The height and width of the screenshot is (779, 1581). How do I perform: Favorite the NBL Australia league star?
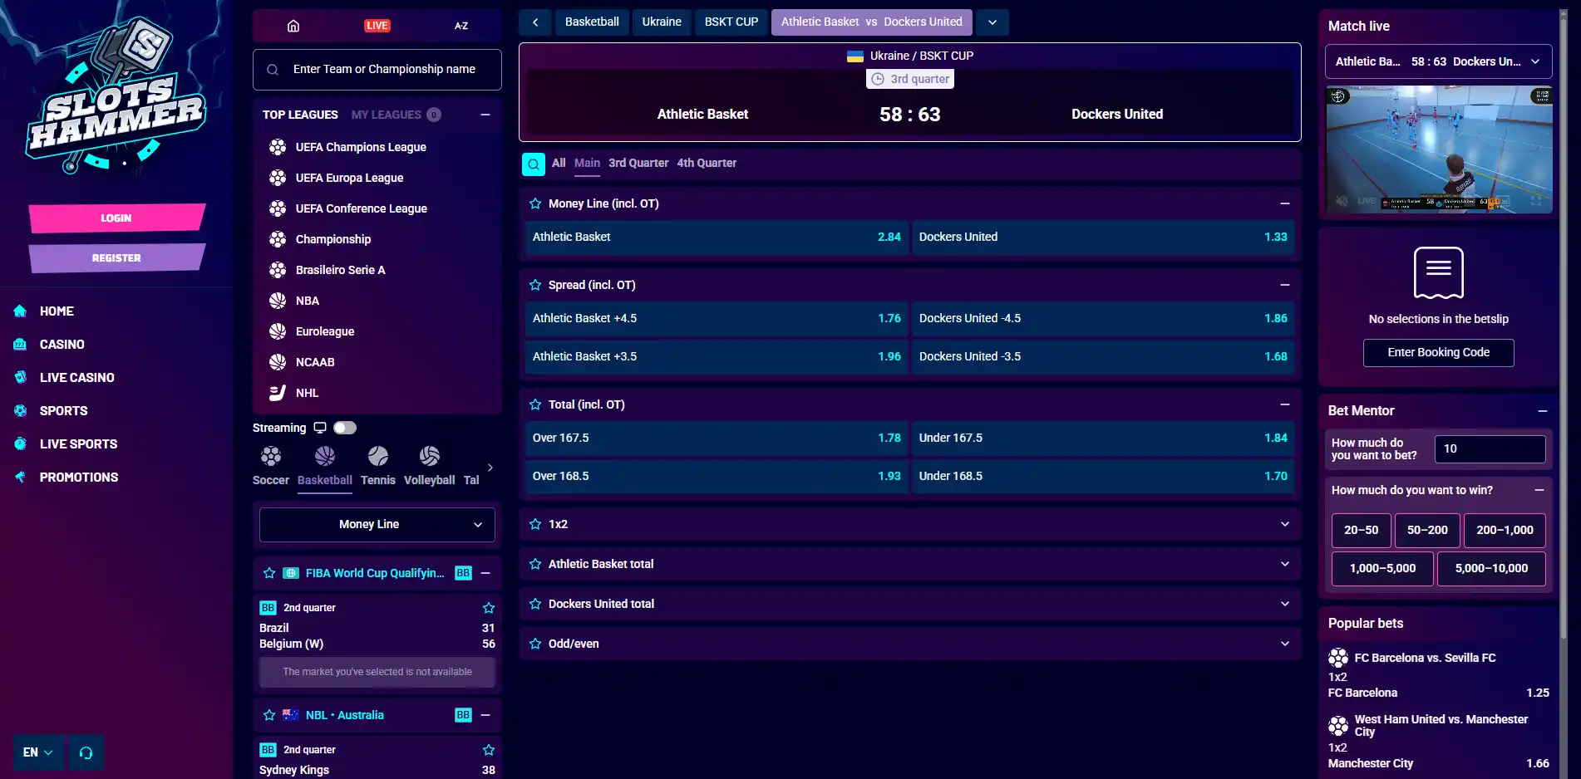pos(269,715)
